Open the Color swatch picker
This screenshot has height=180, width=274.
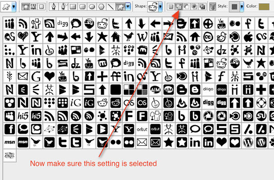(264, 7)
